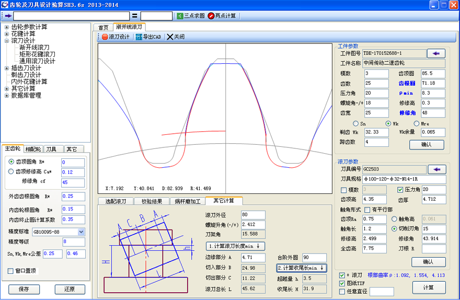460x300 pixels.
Task: Click 1.计算滚刀长度min button
Action: point(235,246)
